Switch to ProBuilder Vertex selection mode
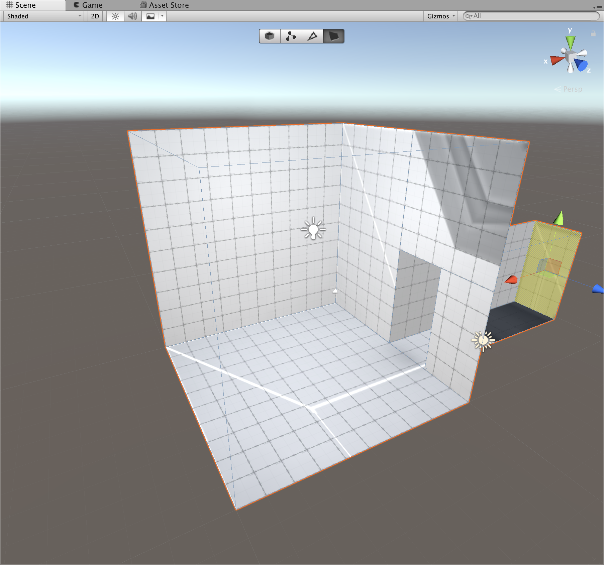Viewport: 604px width, 565px height. (x=291, y=36)
